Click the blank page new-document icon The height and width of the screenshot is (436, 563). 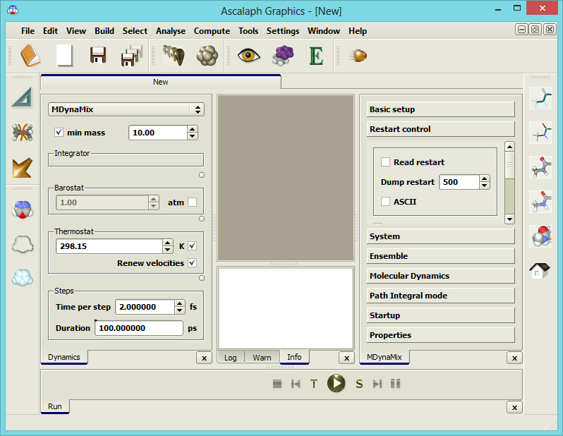64,55
